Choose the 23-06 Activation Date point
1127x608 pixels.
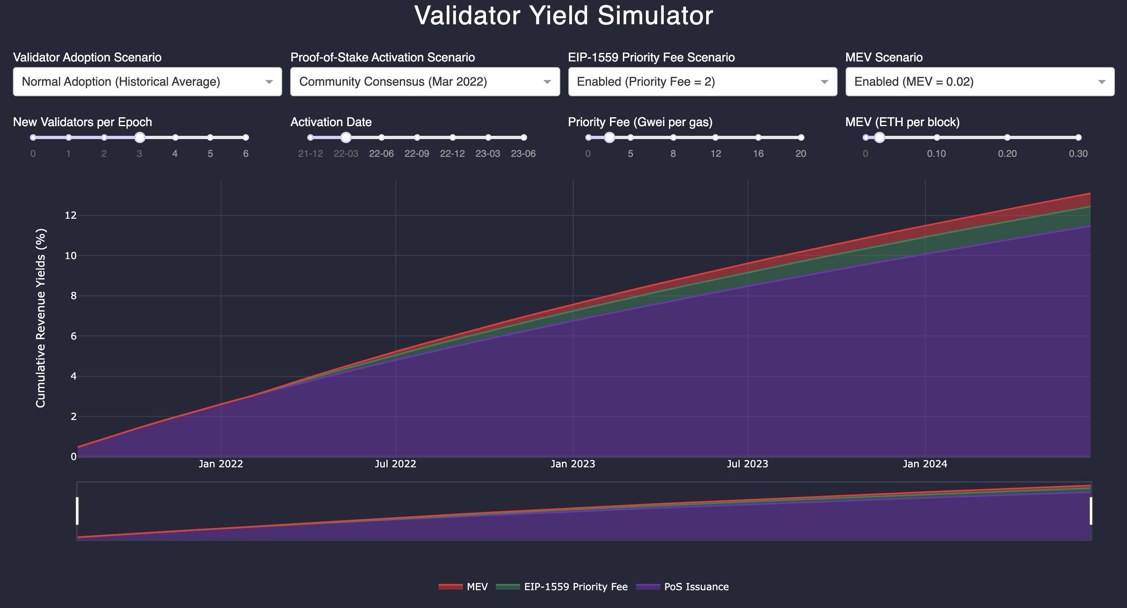click(524, 137)
